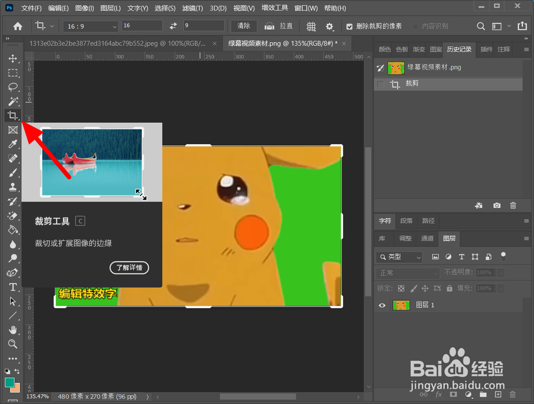Open the Edit Toolbar three-dots menu

tap(13, 359)
